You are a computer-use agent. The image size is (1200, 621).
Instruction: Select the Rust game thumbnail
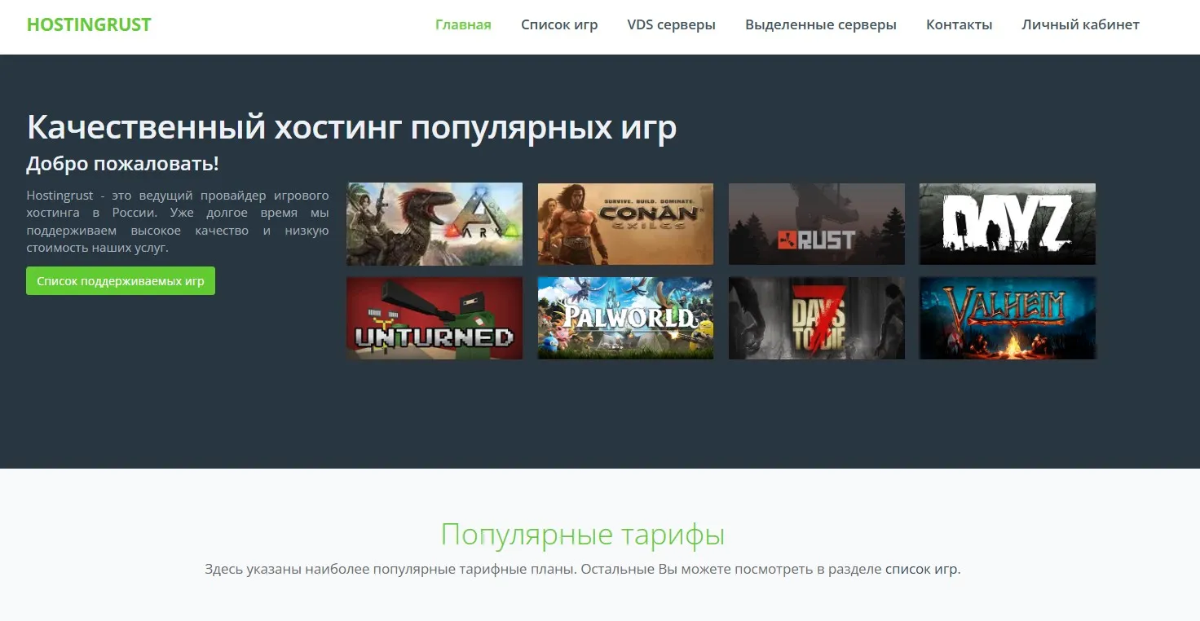[x=817, y=224]
